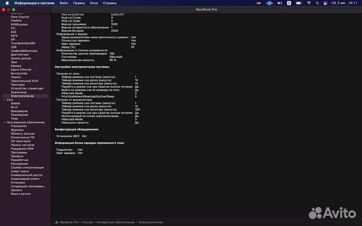
Task: Select Брандмауэр in sidebar
Action: tap(19, 111)
